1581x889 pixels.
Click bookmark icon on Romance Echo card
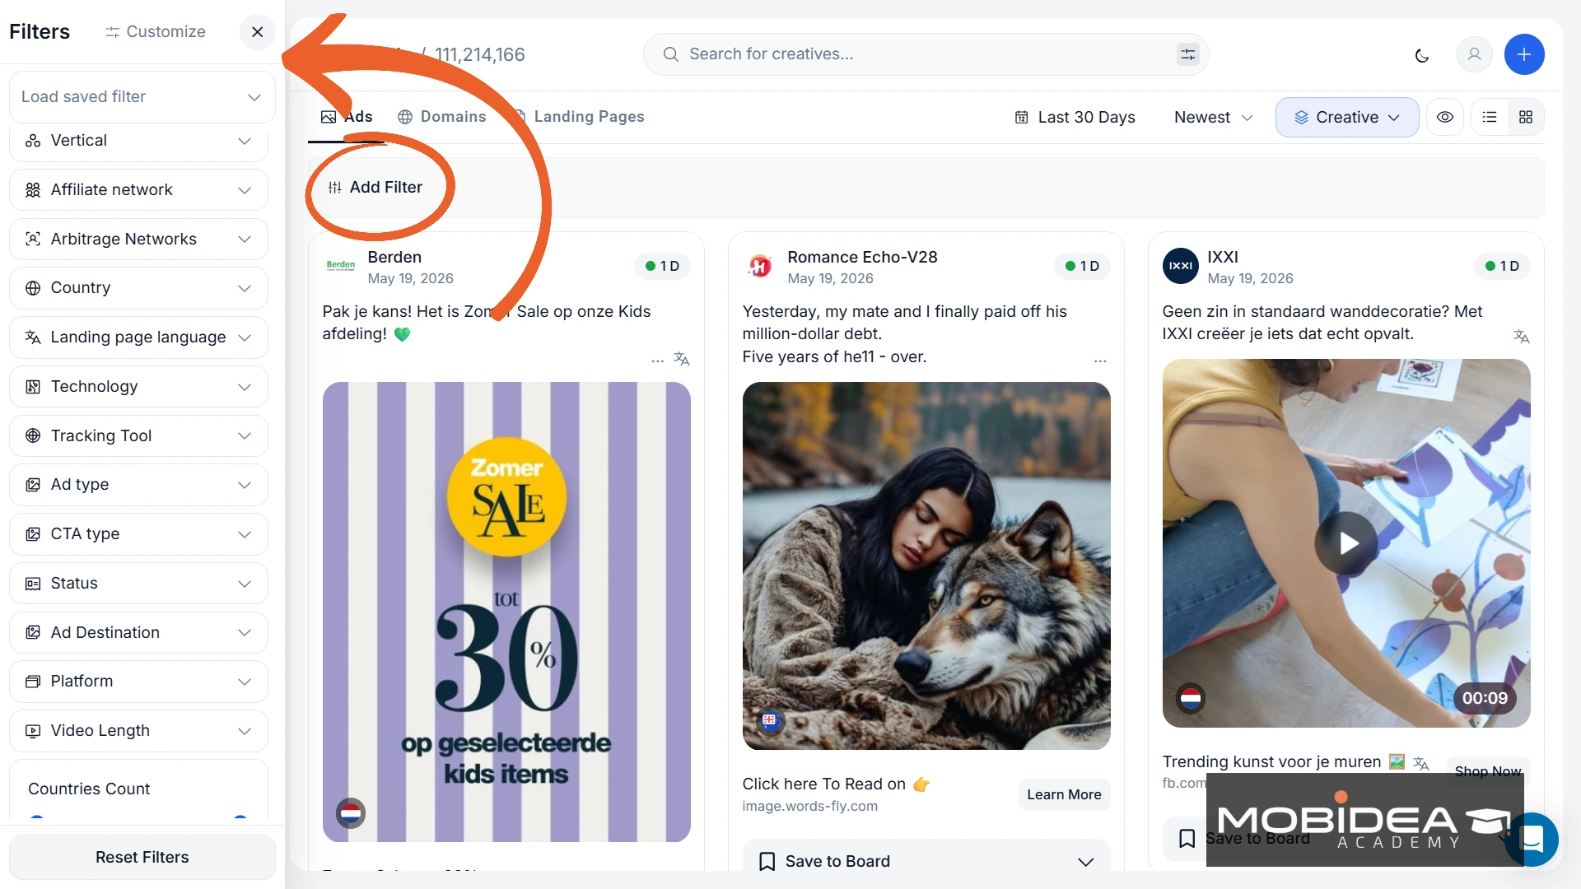(767, 862)
